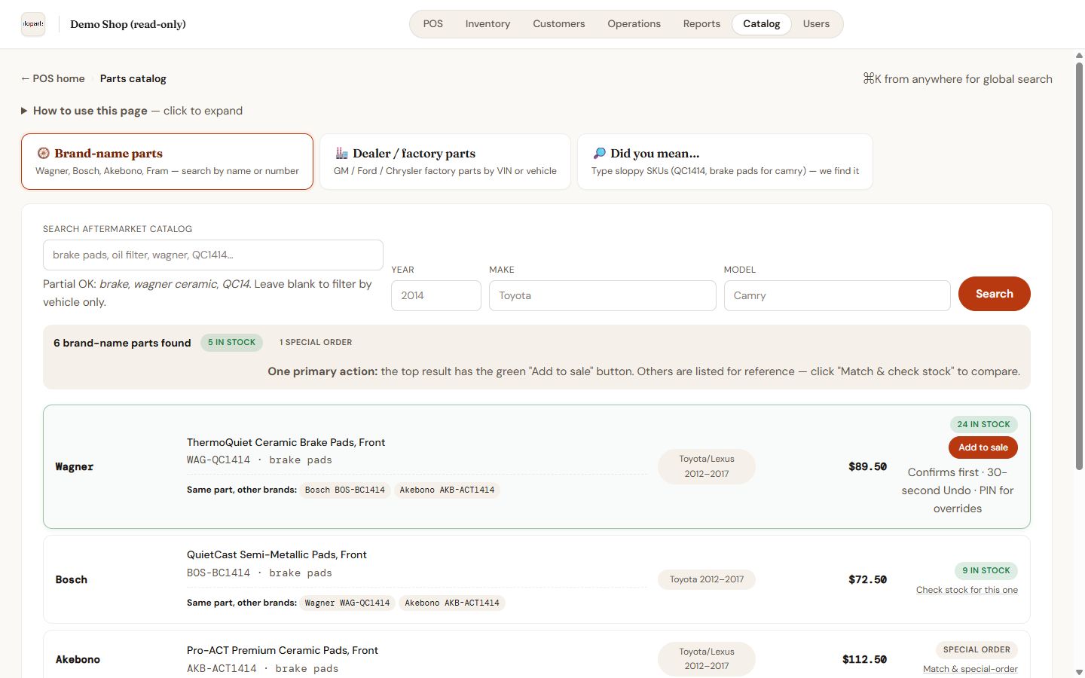Click the vertical page scrollbar thumb
The image size is (1085, 678).
(1079, 266)
